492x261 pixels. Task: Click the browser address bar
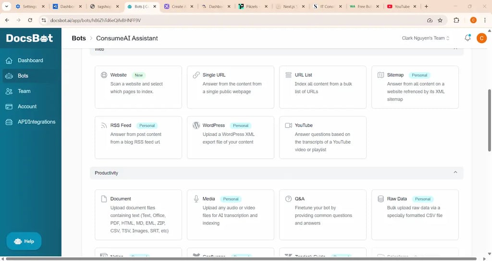click(x=231, y=21)
